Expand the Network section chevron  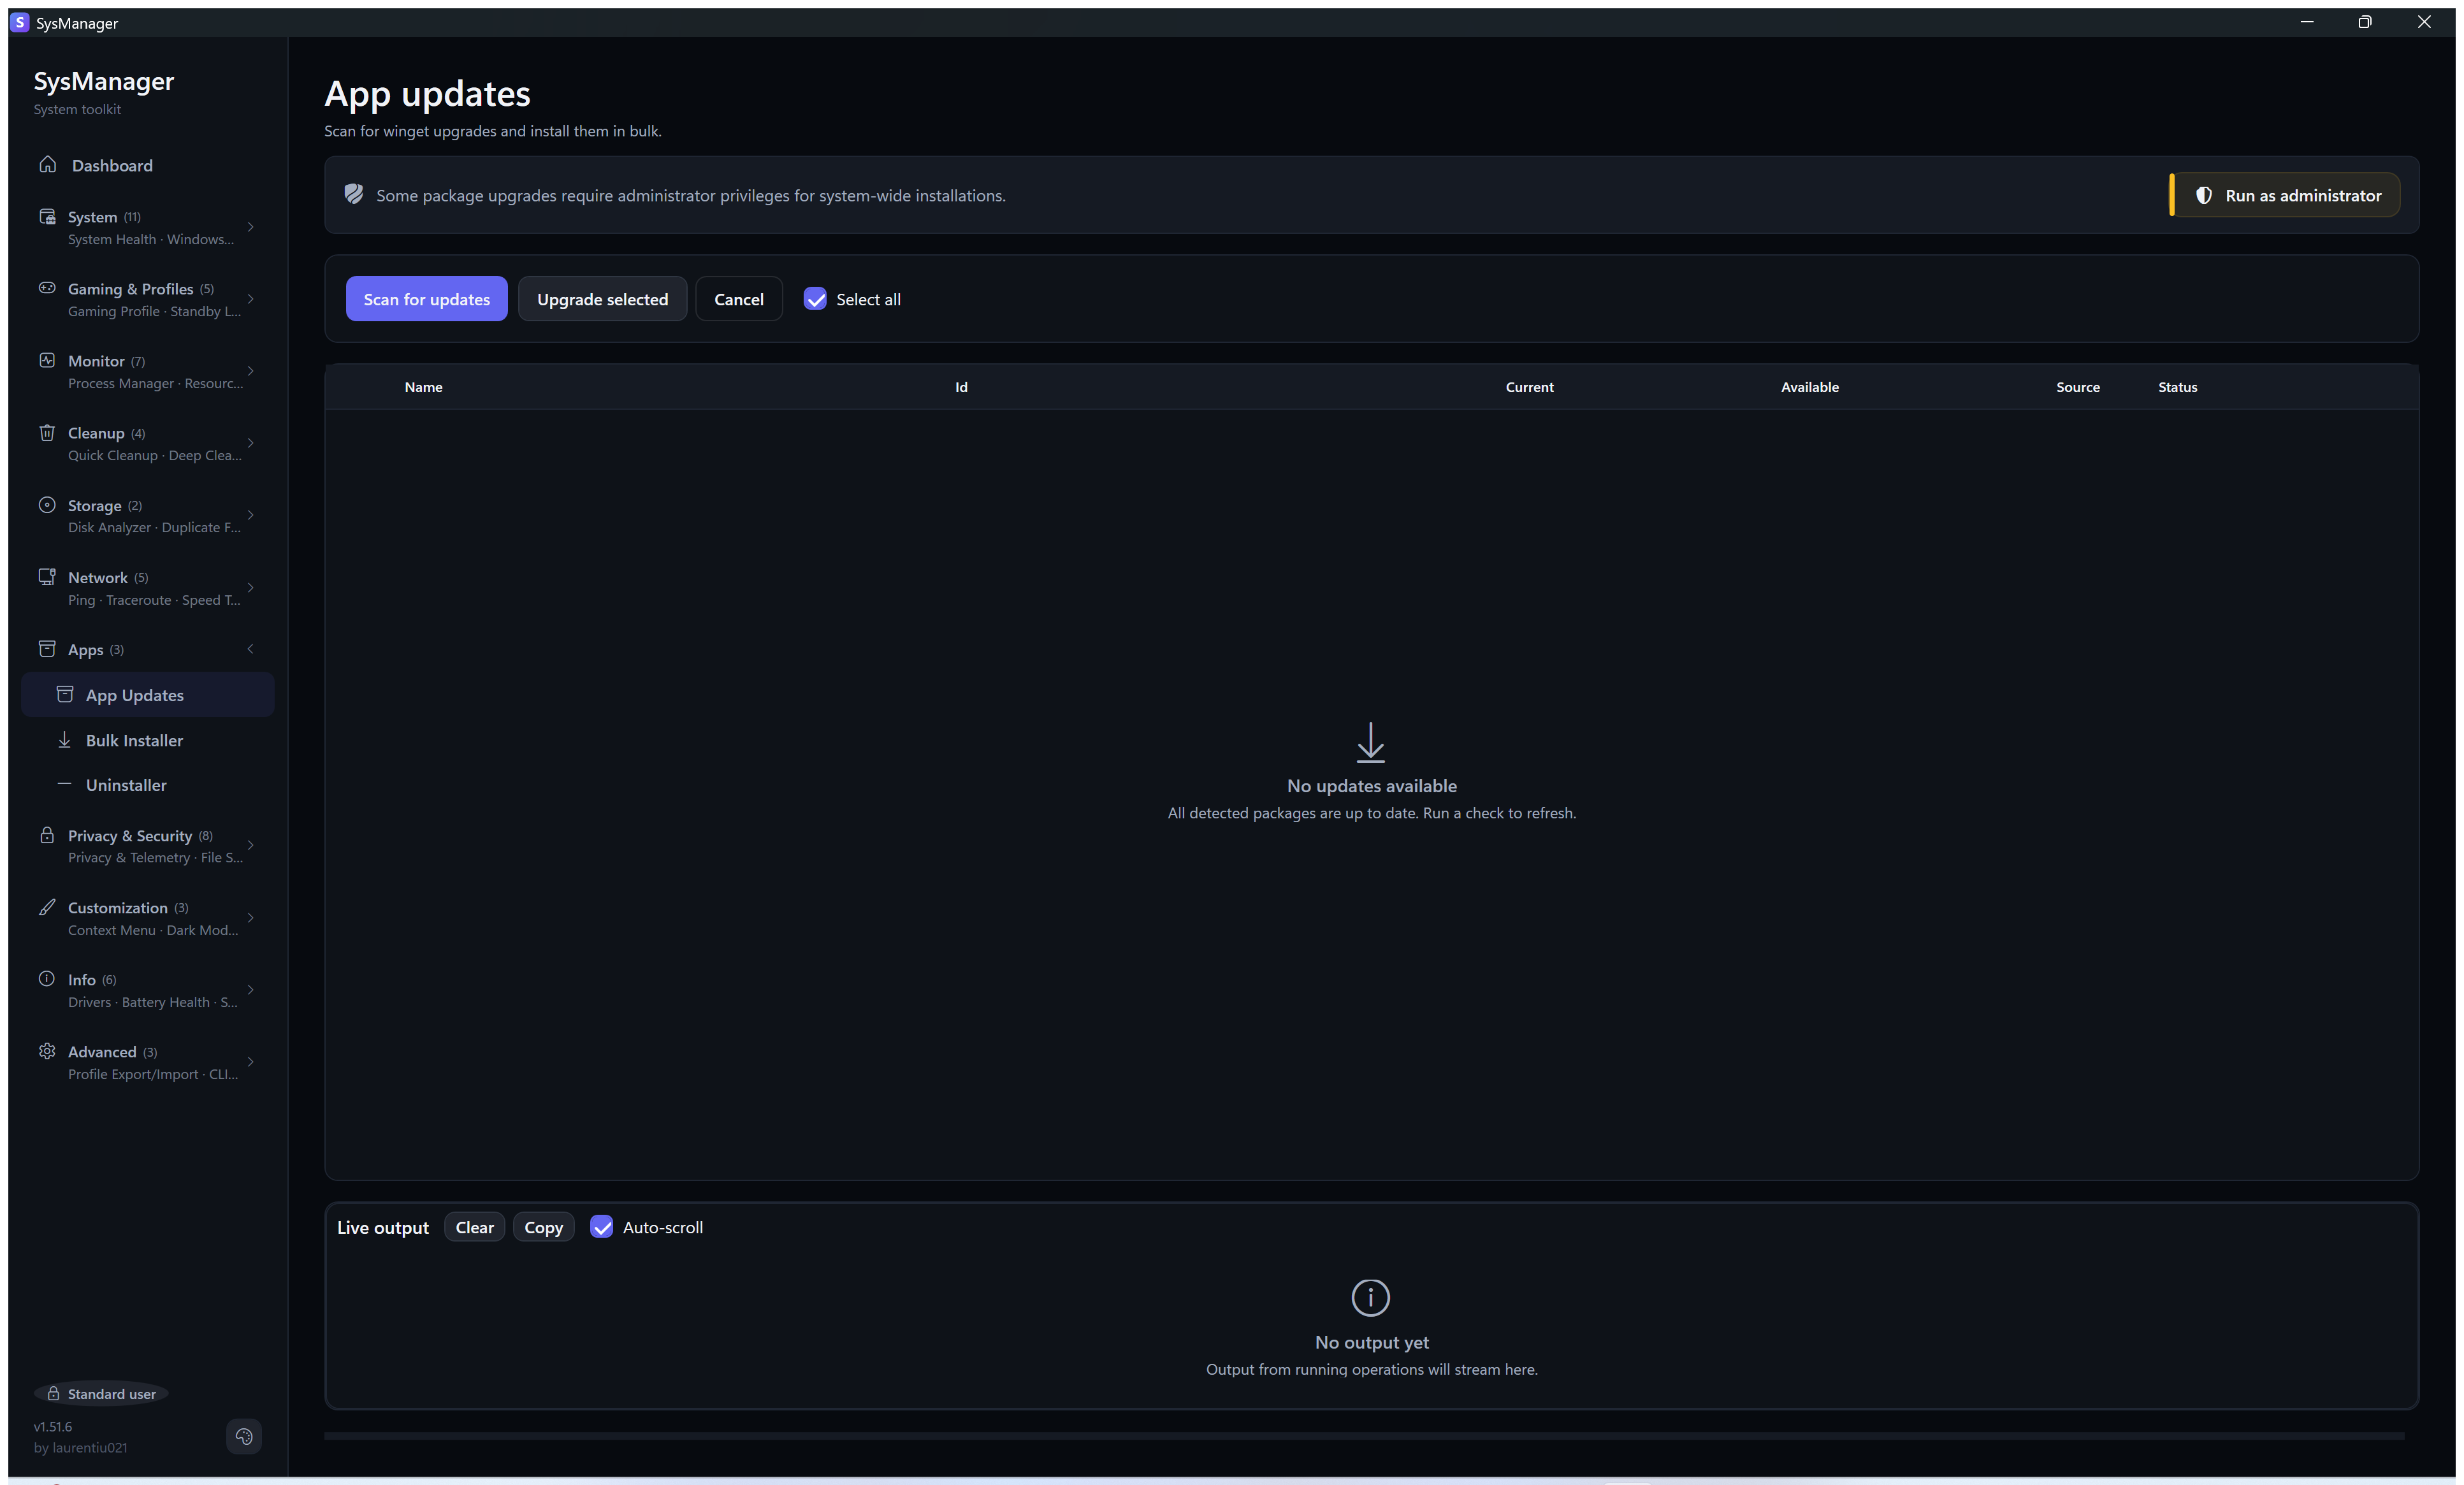pos(251,588)
